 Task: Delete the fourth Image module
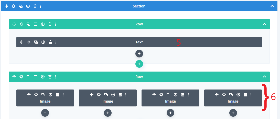(x=245, y=95)
